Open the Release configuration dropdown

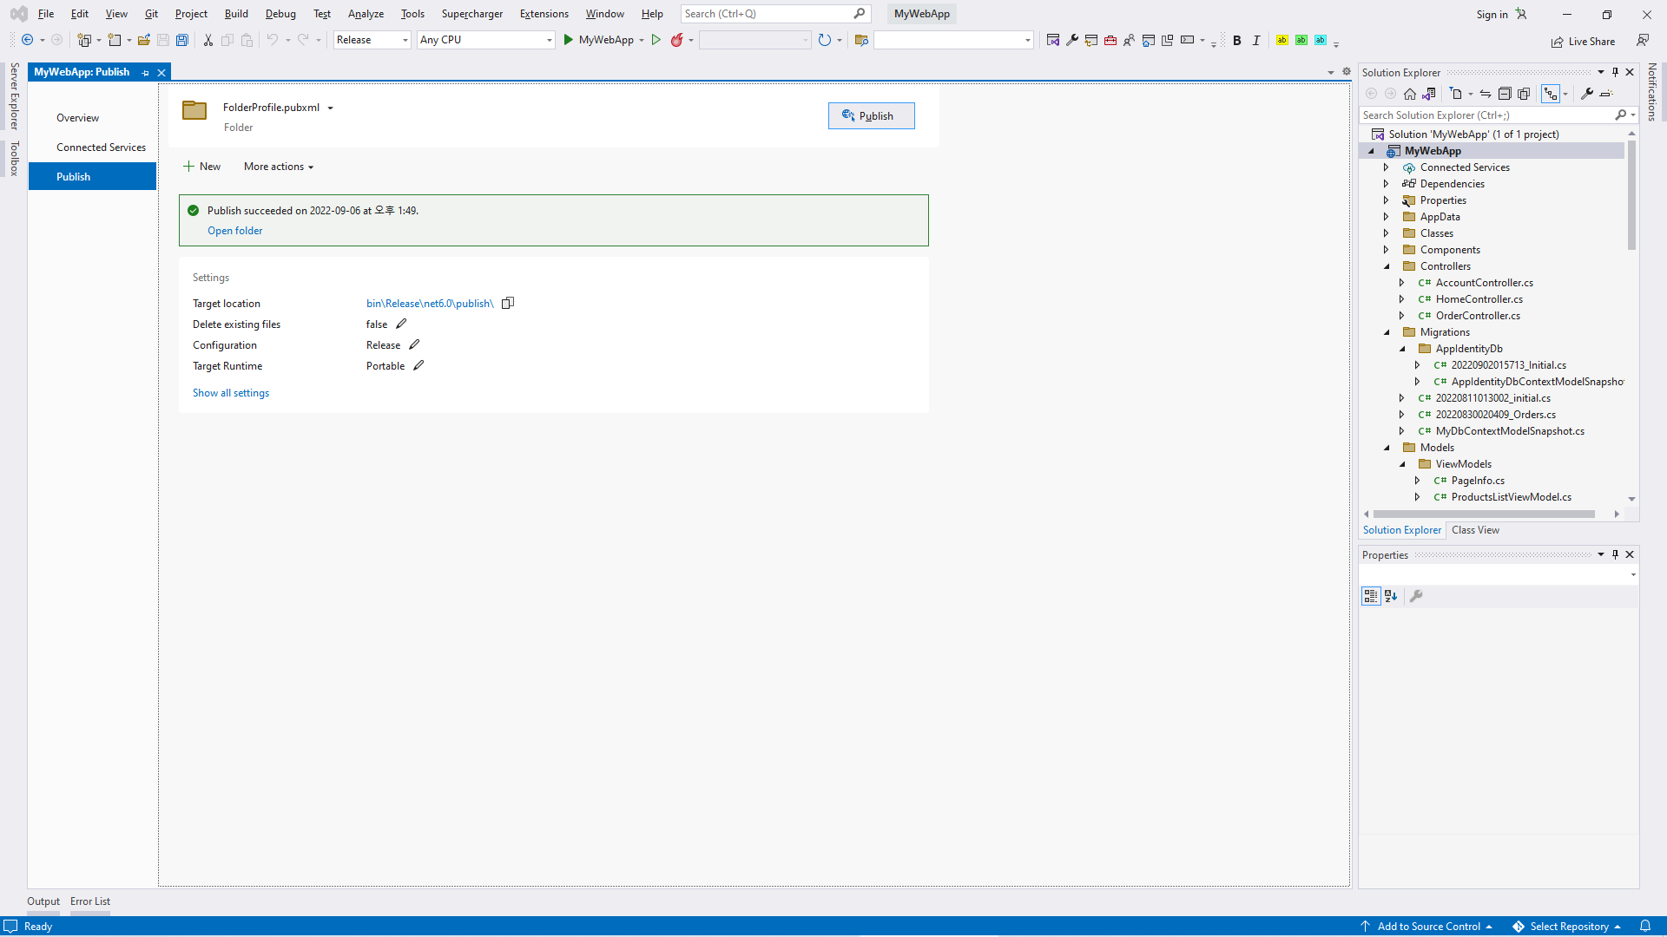pos(372,40)
